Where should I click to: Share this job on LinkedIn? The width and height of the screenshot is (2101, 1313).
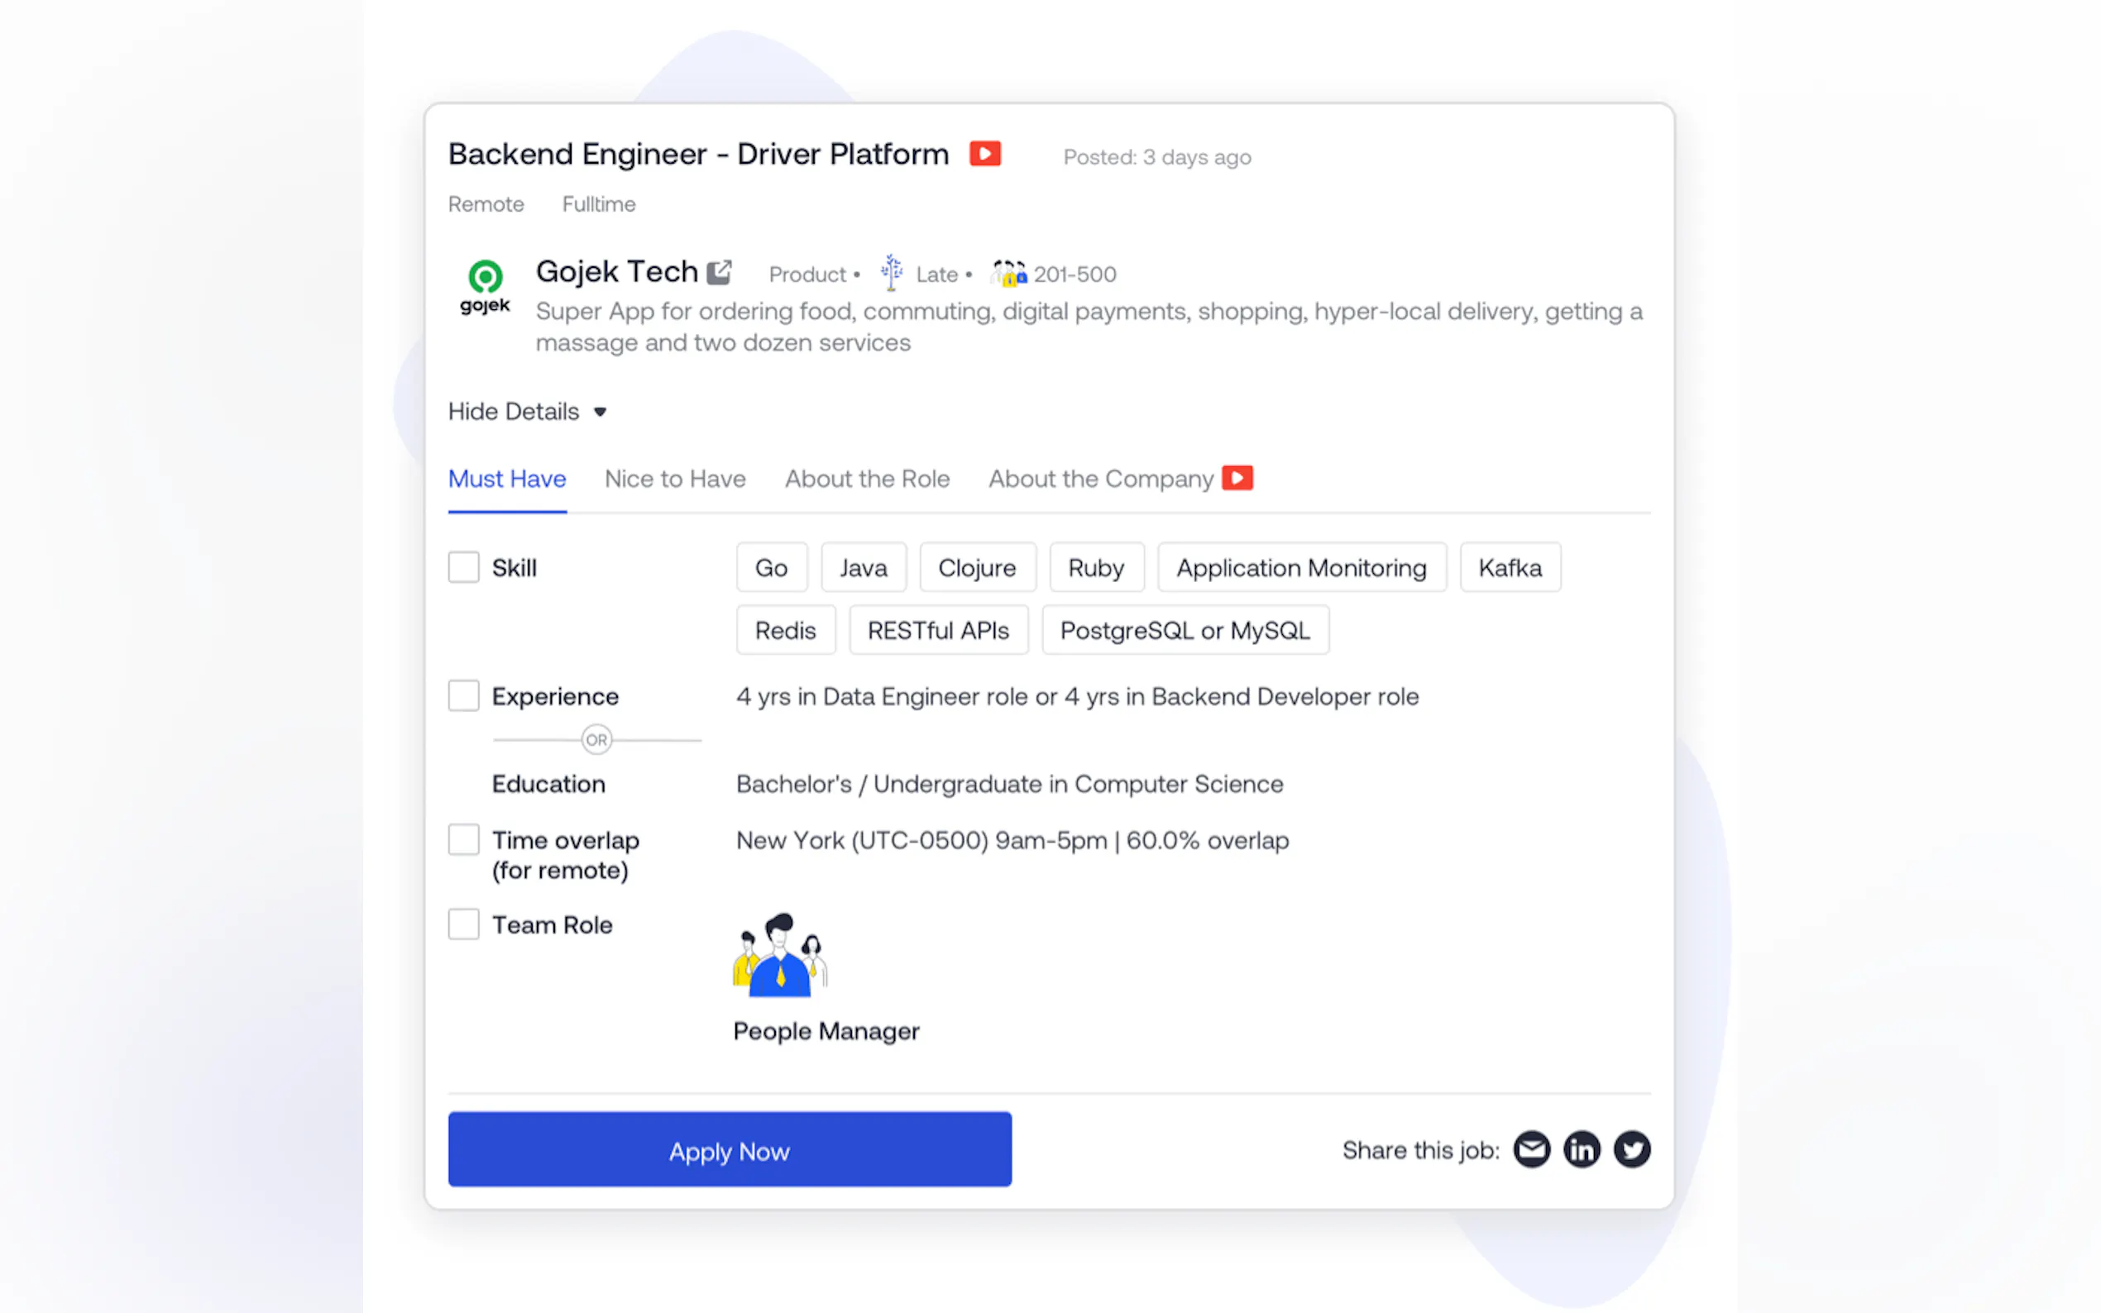click(x=1582, y=1150)
